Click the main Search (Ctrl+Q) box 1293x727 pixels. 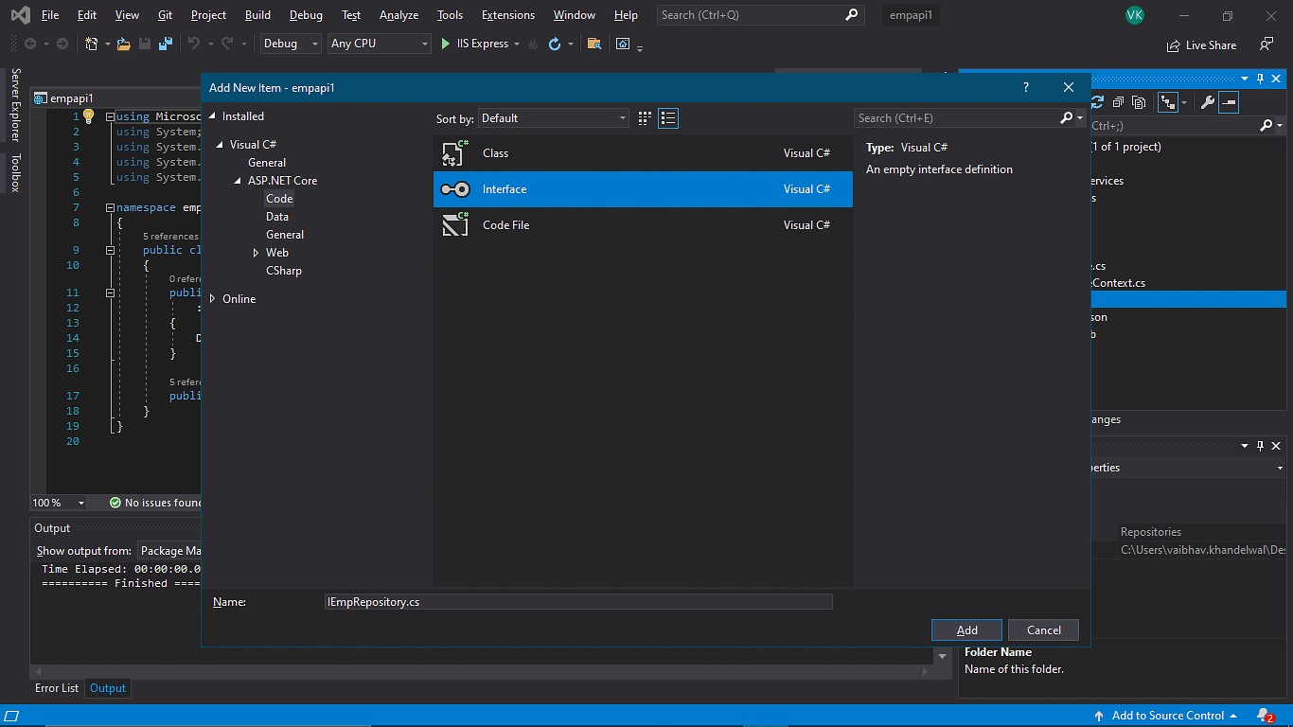(x=759, y=15)
